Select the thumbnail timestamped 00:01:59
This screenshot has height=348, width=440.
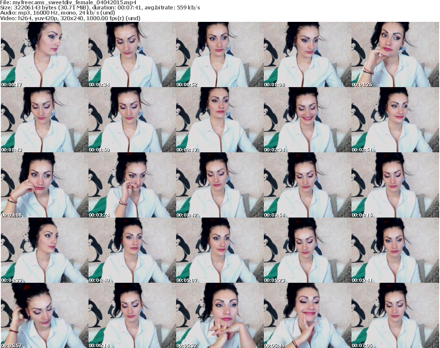coord(132,120)
